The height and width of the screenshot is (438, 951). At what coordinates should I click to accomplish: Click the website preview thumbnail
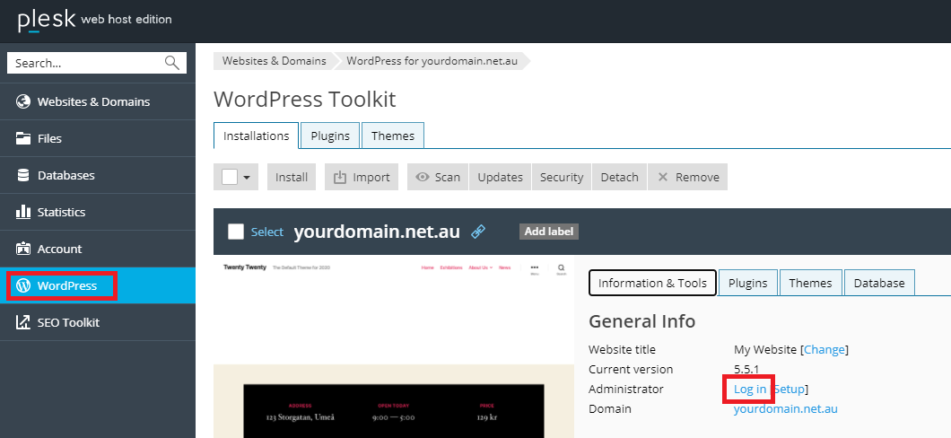(x=394, y=346)
